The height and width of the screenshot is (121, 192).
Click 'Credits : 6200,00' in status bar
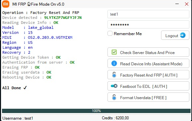coord(115,118)
